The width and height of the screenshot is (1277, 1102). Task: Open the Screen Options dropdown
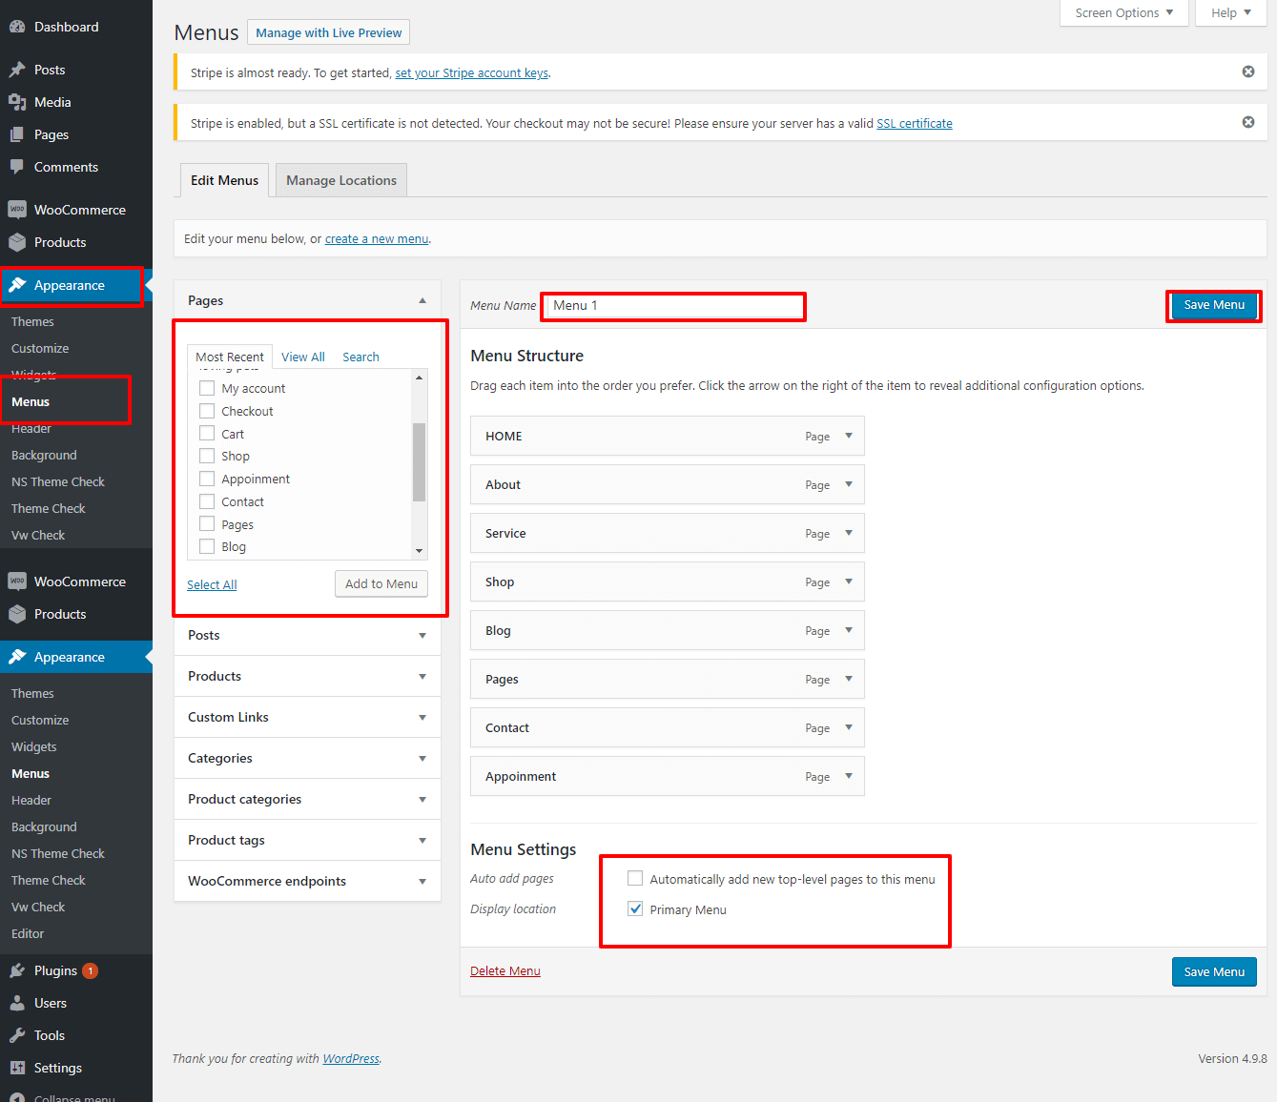(x=1123, y=12)
